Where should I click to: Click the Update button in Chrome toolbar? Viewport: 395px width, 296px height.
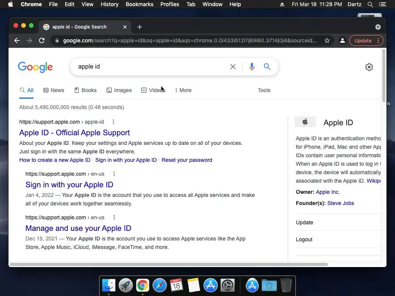click(363, 40)
